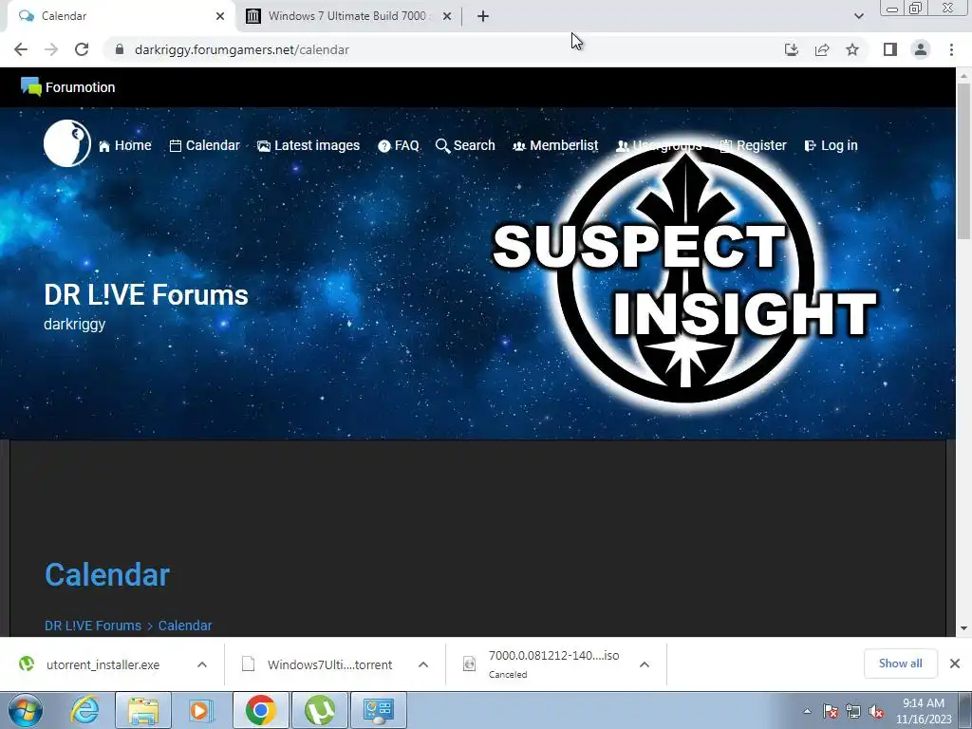Share this page via share icon
This screenshot has height=729, width=972.
(822, 49)
